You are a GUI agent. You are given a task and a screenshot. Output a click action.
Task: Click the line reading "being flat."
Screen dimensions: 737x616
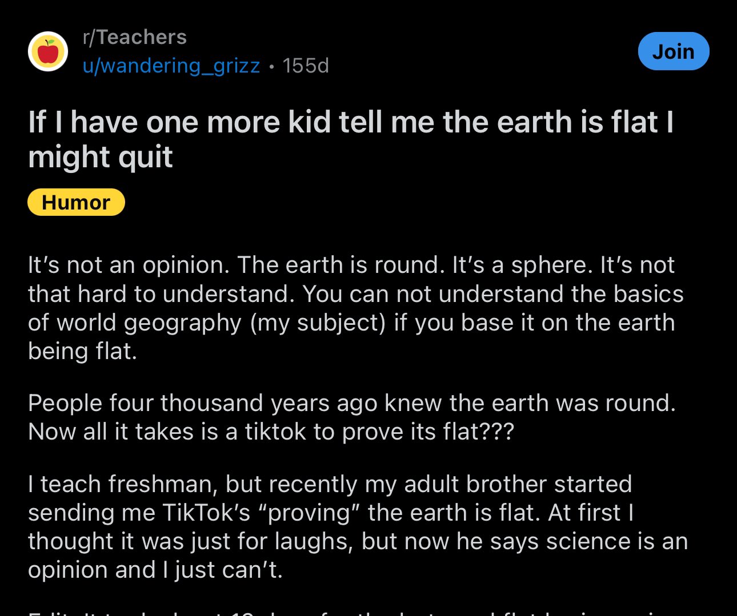[83, 351]
